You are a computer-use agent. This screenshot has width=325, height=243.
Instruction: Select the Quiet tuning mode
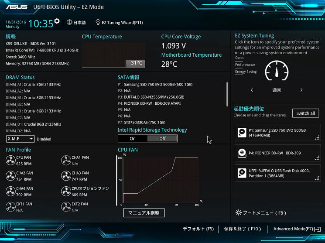(x=239, y=58)
